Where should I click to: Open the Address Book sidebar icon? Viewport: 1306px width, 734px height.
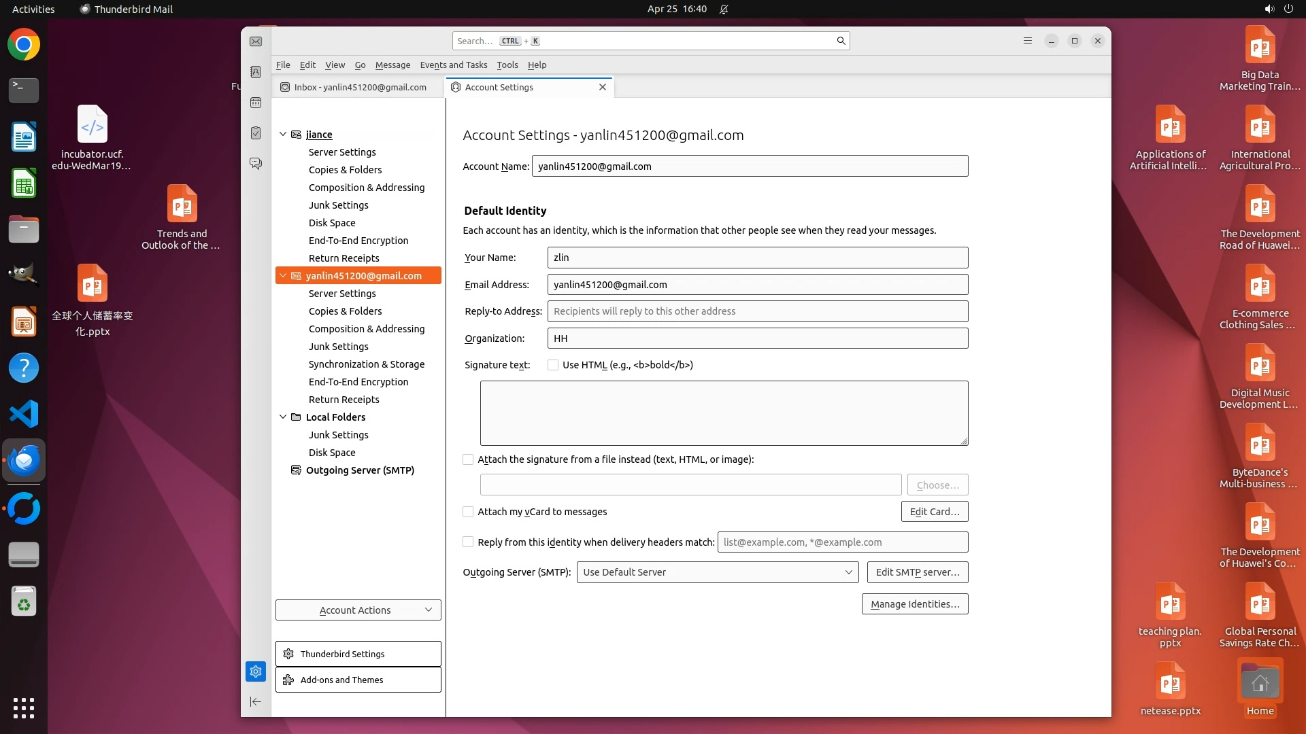click(256, 72)
